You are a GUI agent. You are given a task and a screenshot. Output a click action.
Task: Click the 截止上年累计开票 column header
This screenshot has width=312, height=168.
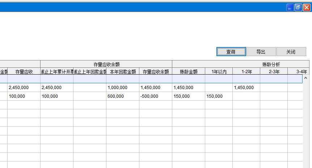[57, 72]
